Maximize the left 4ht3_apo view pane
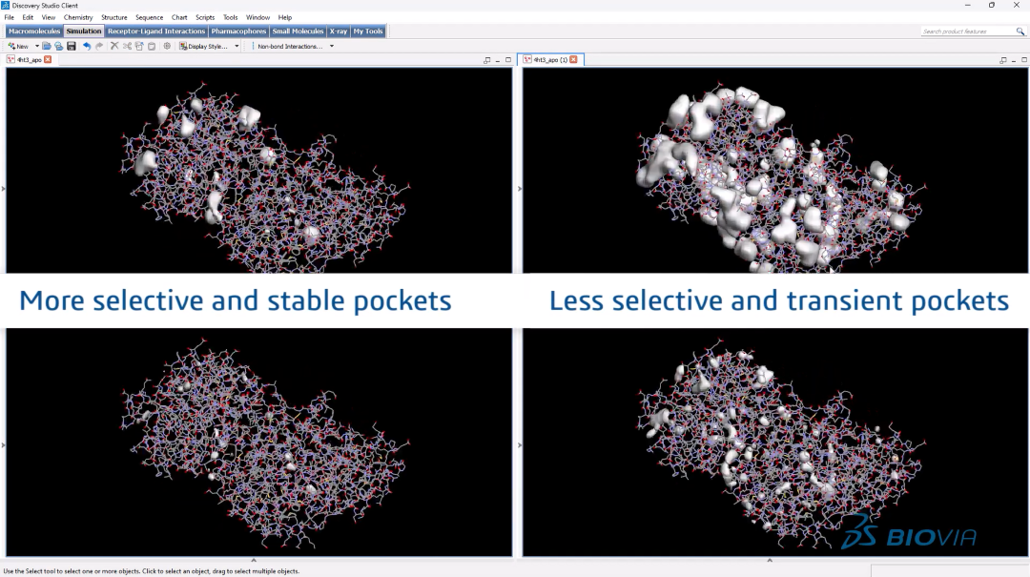 tap(507, 60)
